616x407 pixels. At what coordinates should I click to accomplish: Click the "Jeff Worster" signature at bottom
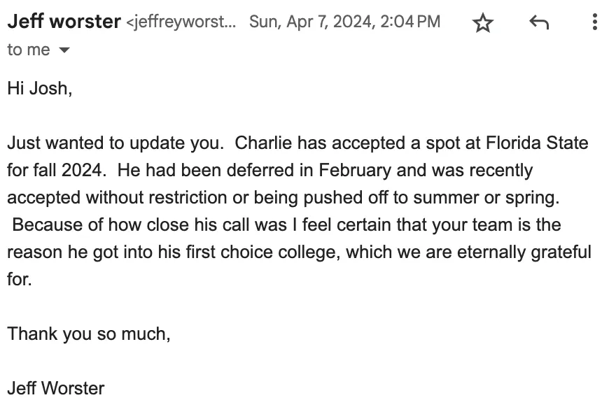pyautogui.click(x=55, y=387)
